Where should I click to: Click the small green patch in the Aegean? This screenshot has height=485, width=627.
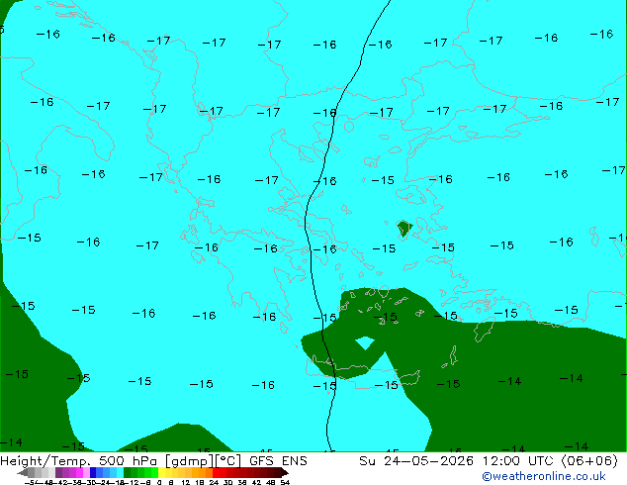pos(403,229)
